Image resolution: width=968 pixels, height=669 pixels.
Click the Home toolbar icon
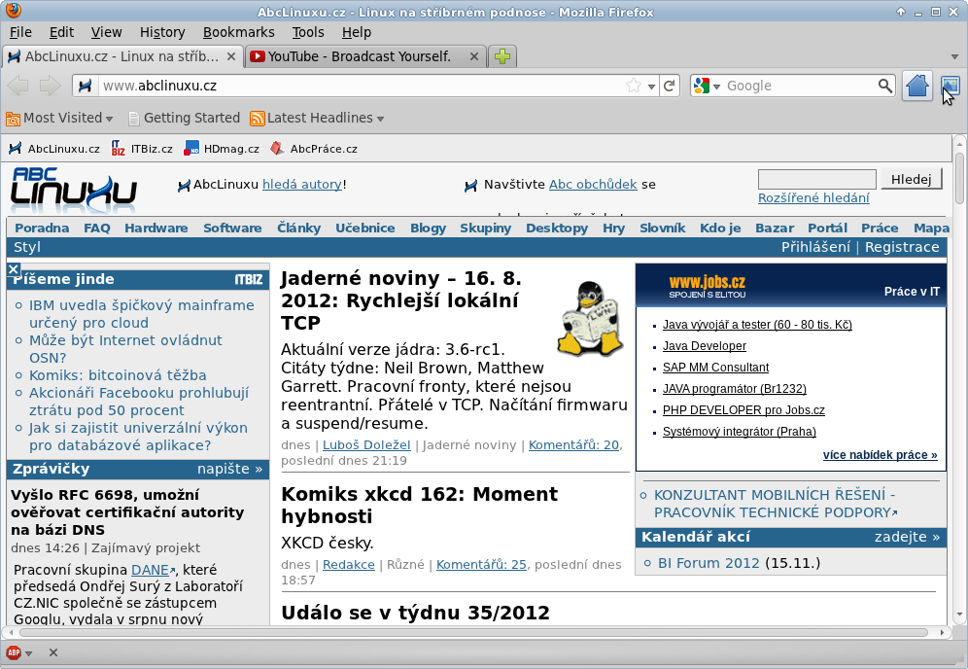916,86
